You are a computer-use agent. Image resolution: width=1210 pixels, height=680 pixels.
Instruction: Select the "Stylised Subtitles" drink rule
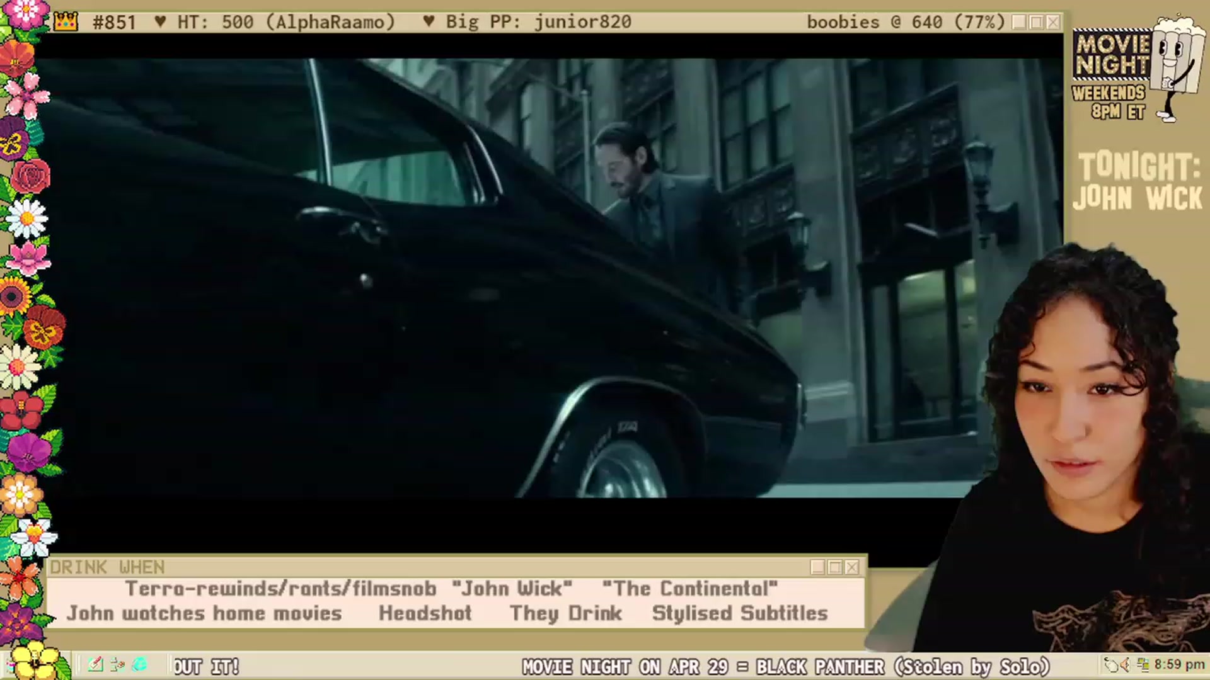click(x=740, y=613)
